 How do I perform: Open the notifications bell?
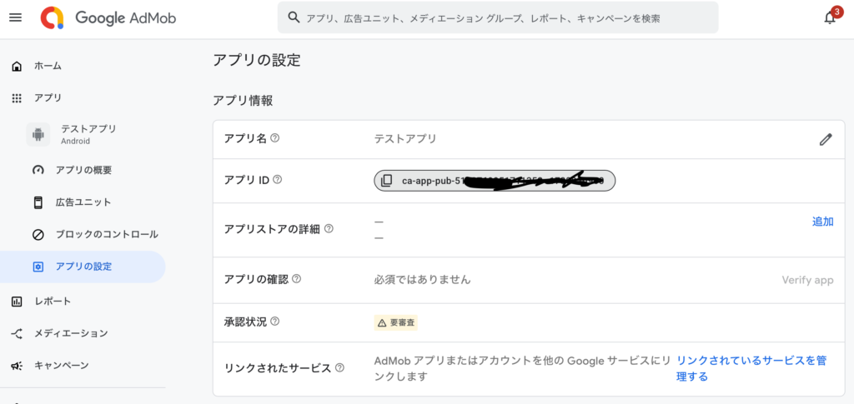coord(830,17)
